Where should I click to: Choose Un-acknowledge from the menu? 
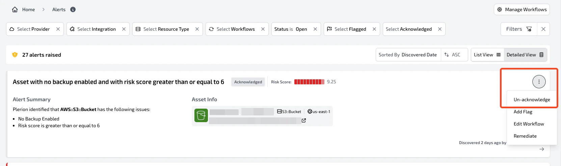coord(532,100)
